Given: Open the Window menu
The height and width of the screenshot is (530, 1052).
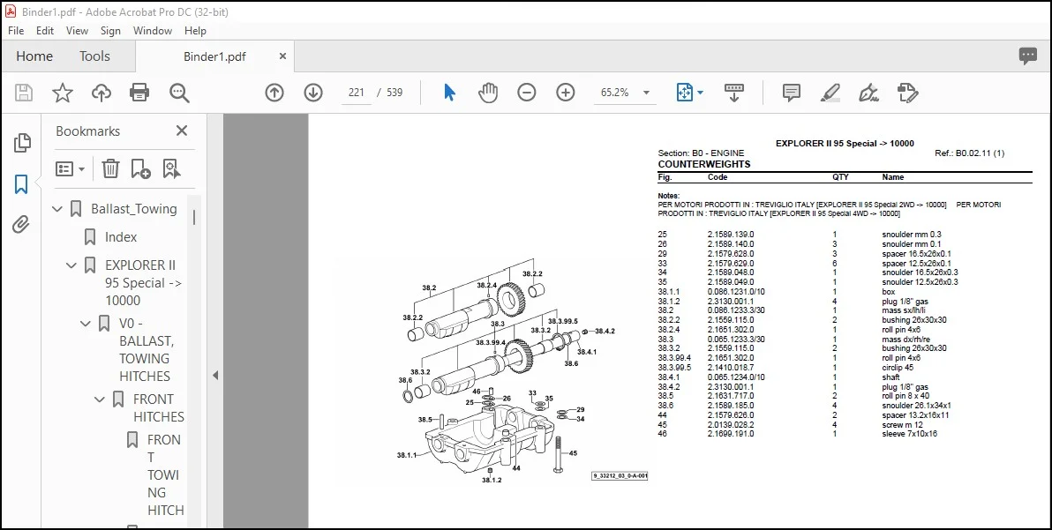Looking at the screenshot, I should click(x=153, y=31).
